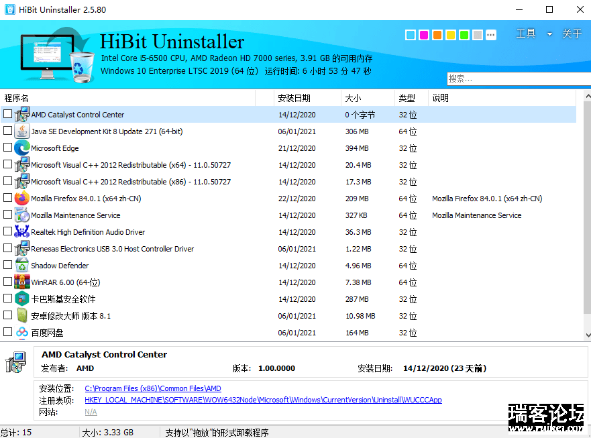
Task: Tick the Mozilla Firefox 84.0.1 checkbox
Action: tap(7, 198)
